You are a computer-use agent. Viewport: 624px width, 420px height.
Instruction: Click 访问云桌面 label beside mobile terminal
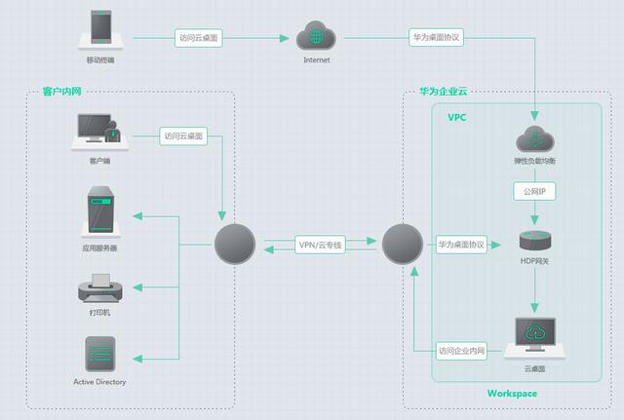coord(199,38)
